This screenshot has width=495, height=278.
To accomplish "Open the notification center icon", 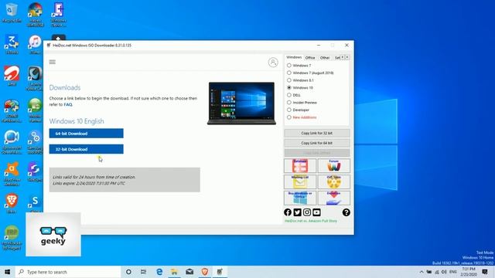I will [x=485, y=272].
